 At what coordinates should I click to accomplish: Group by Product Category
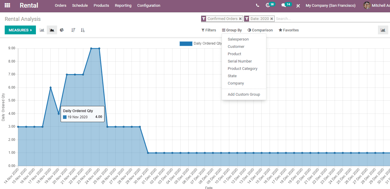pos(244,69)
